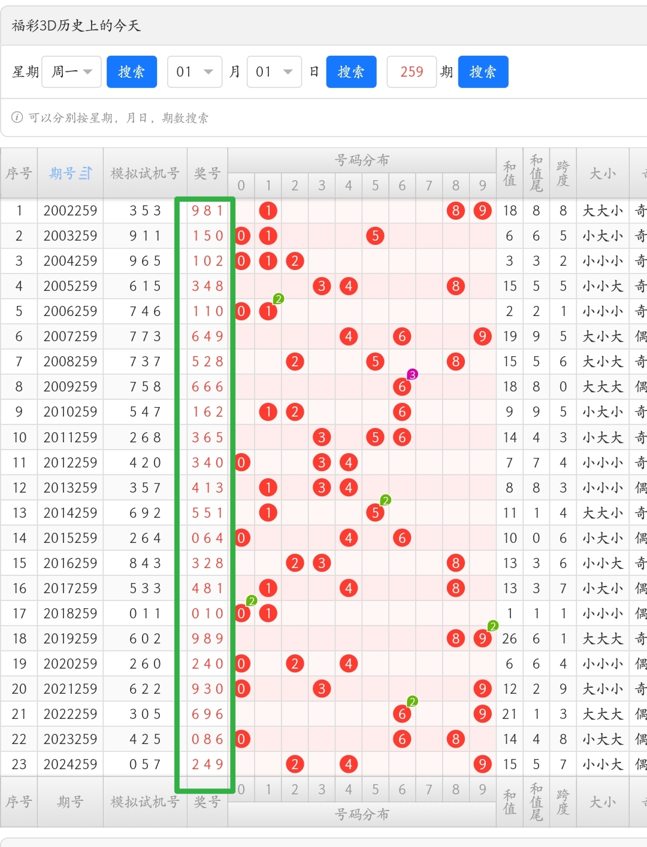This screenshot has width=647, height=847.
Task: Click red ball 9 in row 2002259
Action: pos(482,211)
